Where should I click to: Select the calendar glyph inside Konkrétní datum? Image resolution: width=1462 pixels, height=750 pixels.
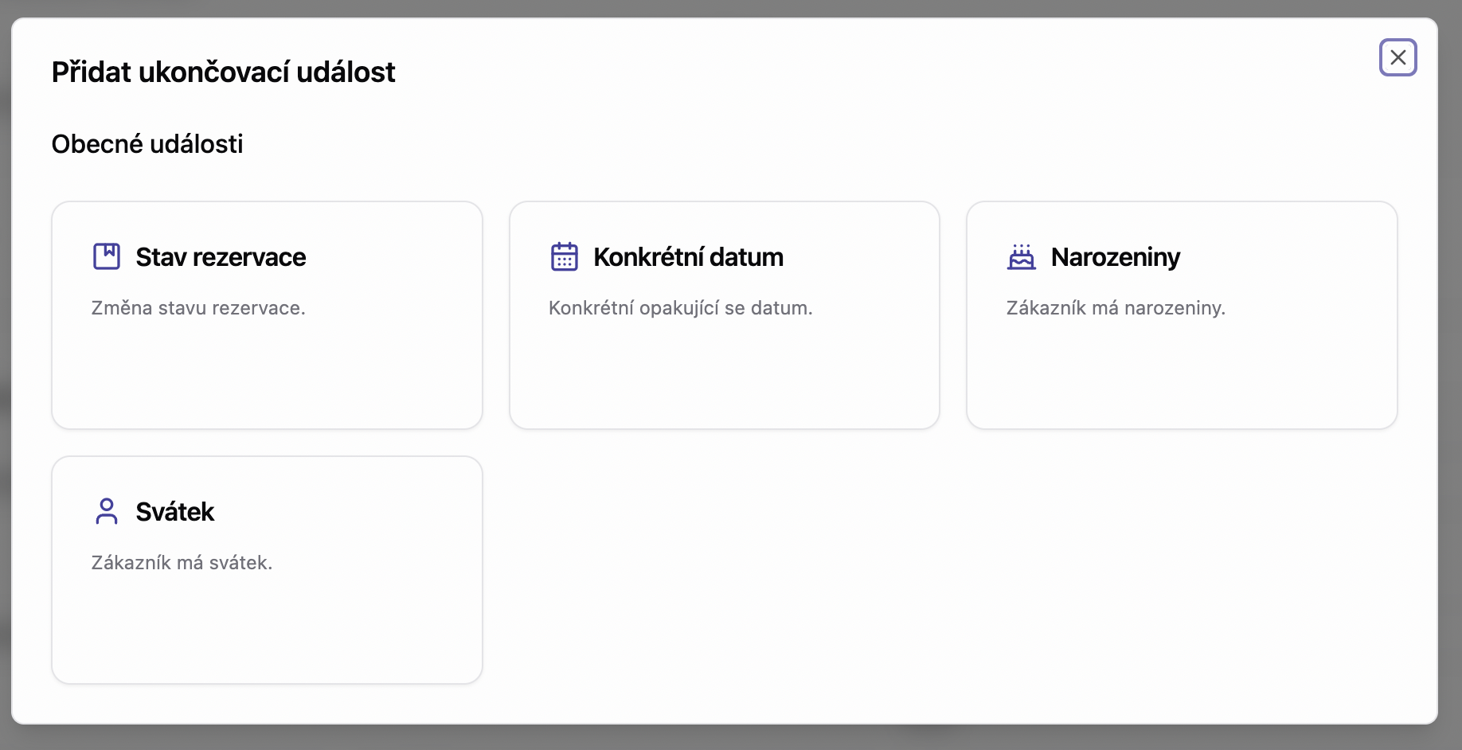(565, 256)
